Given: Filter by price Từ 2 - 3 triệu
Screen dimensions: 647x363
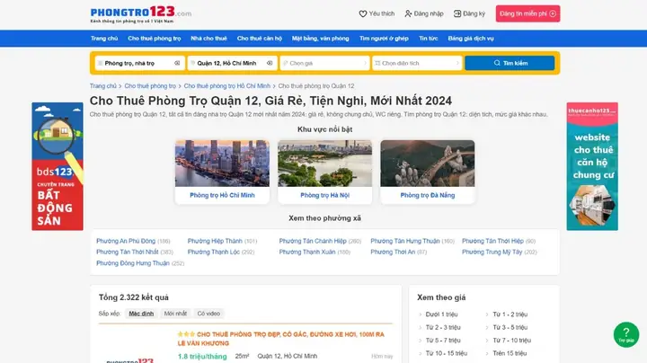Looking at the screenshot, I should pyautogui.click(x=443, y=328).
